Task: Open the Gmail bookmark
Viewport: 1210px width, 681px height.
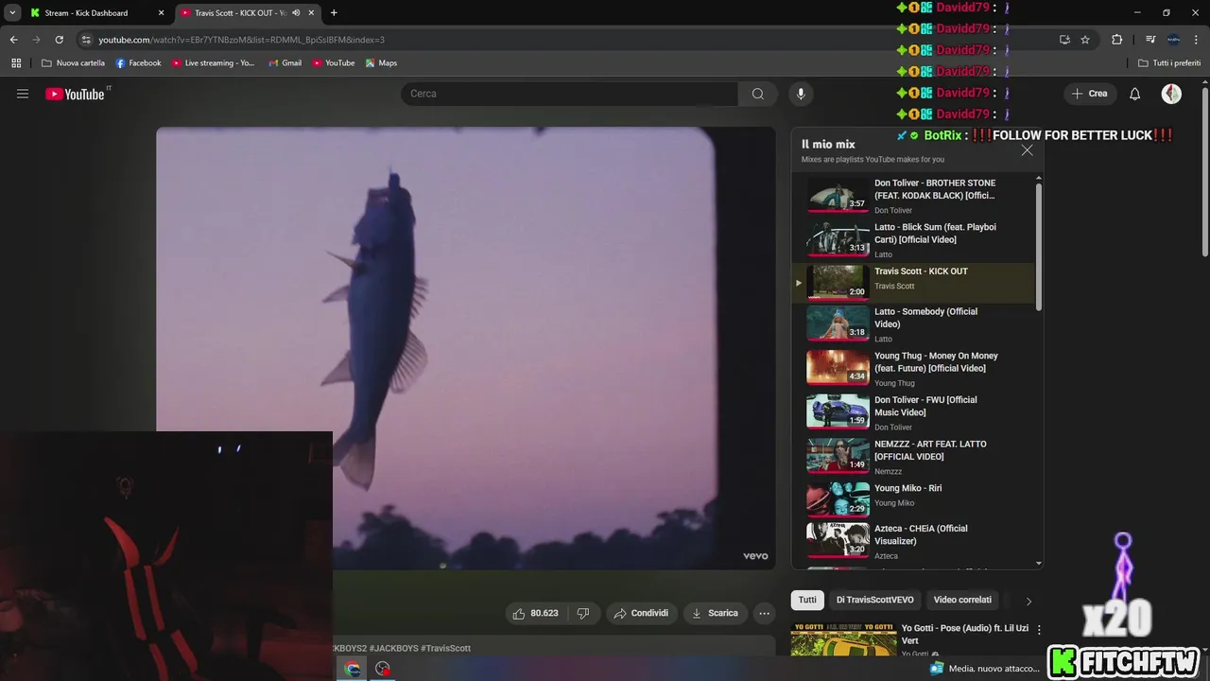Action: 285,63
